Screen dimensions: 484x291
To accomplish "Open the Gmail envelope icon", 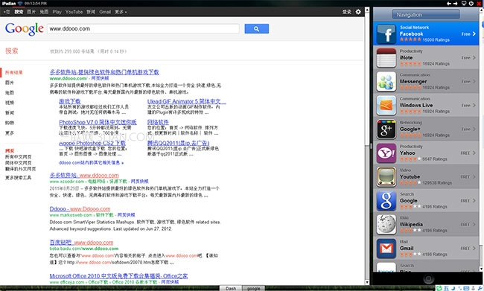I will [x=386, y=248].
